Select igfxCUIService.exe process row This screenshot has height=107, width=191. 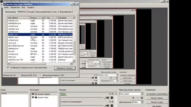[40, 46]
